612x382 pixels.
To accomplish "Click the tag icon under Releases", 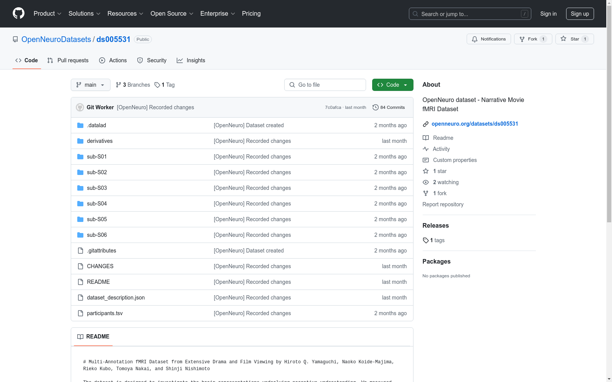I will coord(426,240).
